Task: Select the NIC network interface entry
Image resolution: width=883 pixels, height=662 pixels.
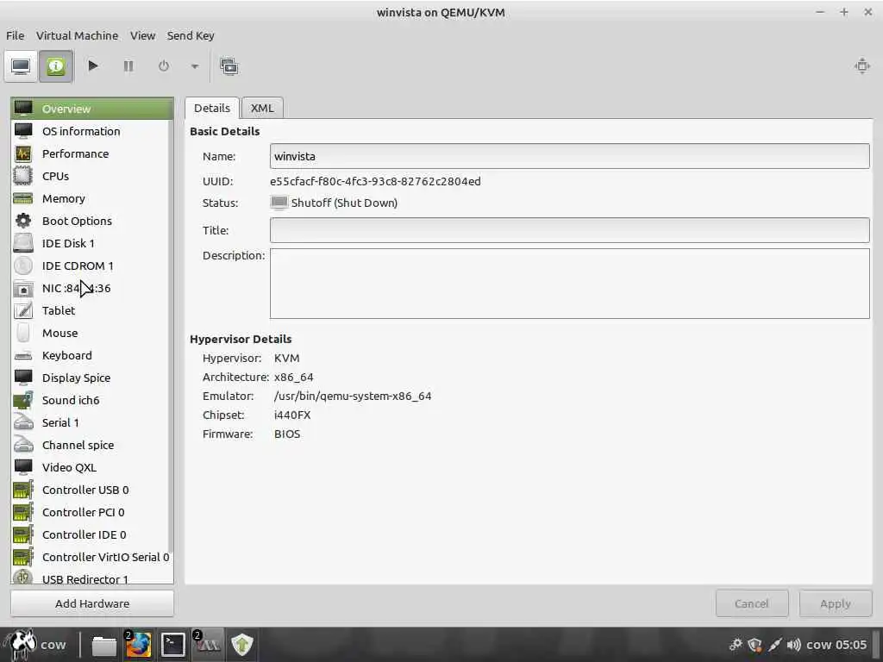Action: pos(91,288)
